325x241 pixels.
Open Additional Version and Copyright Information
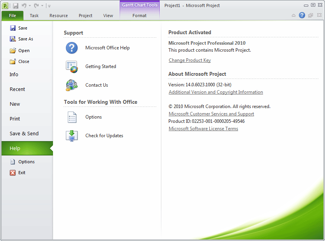(216, 92)
